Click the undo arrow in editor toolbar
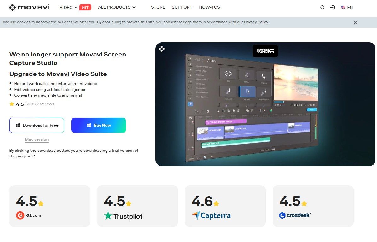The height and width of the screenshot is (242, 377). click(x=197, y=111)
